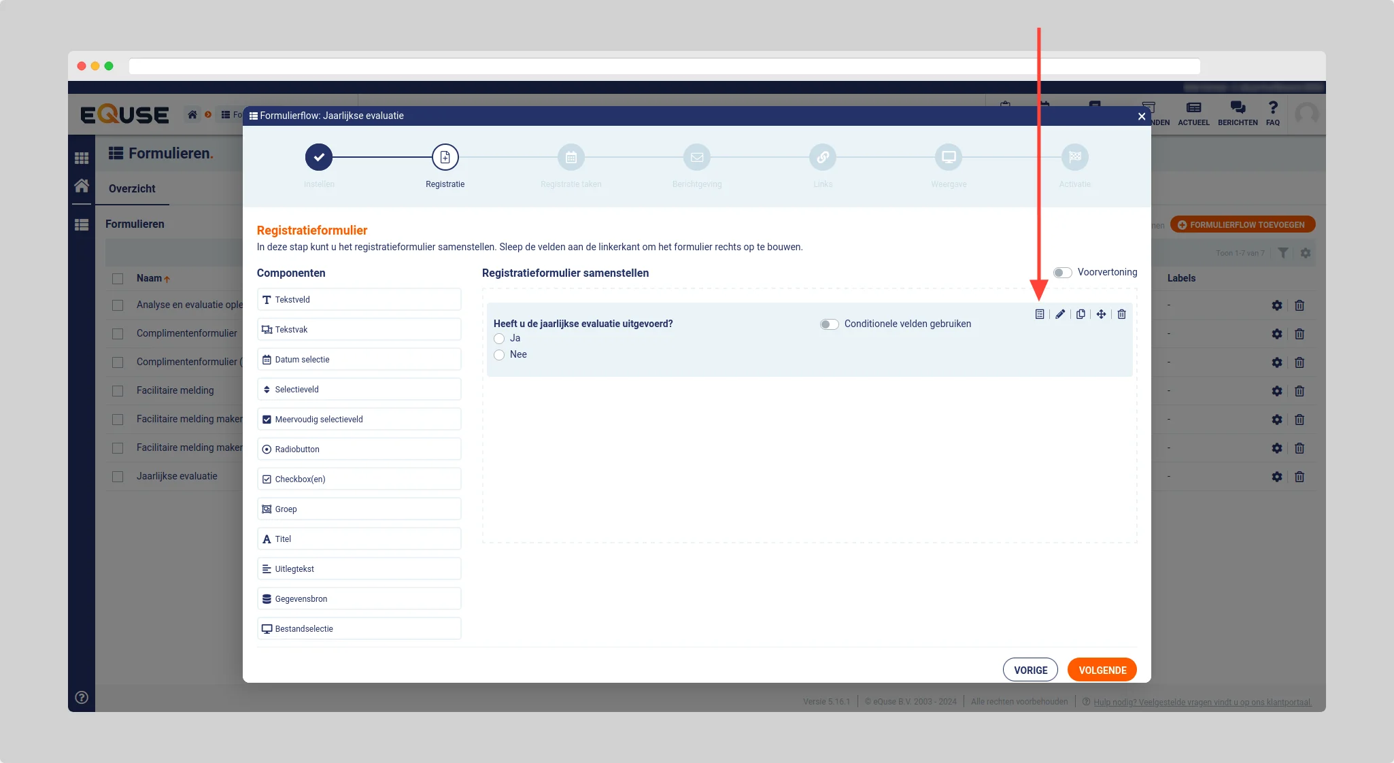Click the pencil edit icon on question field
Image resolution: width=1394 pixels, height=763 pixels.
coord(1060,314)
